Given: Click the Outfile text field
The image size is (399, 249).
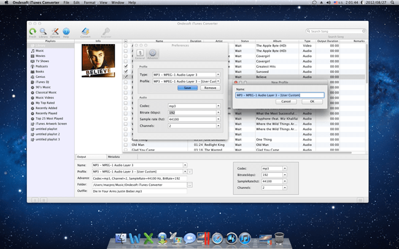Looking at the screenshot, I should coord(139,191).
